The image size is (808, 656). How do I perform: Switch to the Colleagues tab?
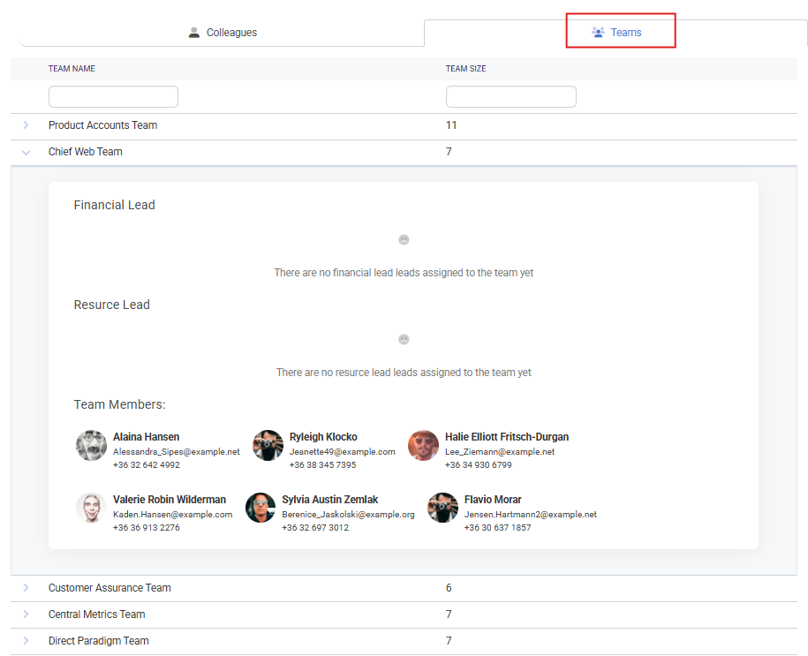(x=223, y=33)
